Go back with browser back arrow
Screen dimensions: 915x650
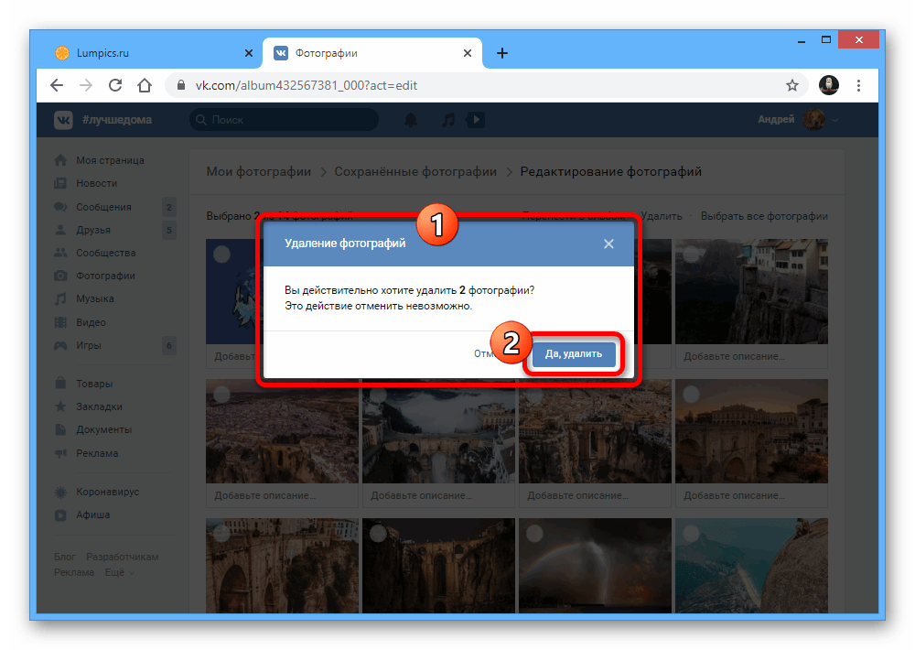pos(57,85)
